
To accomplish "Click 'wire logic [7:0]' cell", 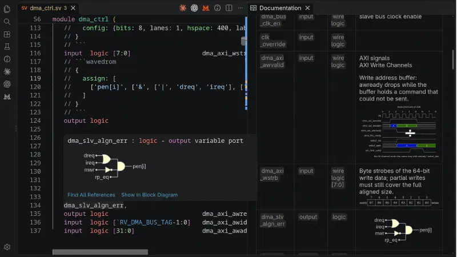I will 338,178.
